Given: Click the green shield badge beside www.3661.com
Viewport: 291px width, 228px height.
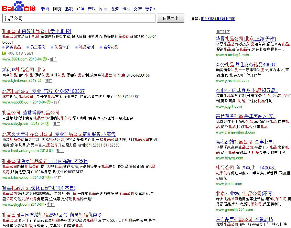Looking at the screenshot, I should [x=45, y=59].
